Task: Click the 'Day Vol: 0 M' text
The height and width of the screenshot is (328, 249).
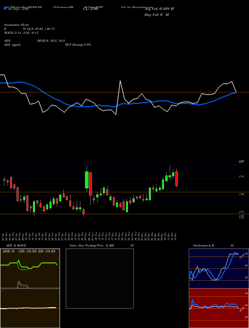Action: pos(156,15)
